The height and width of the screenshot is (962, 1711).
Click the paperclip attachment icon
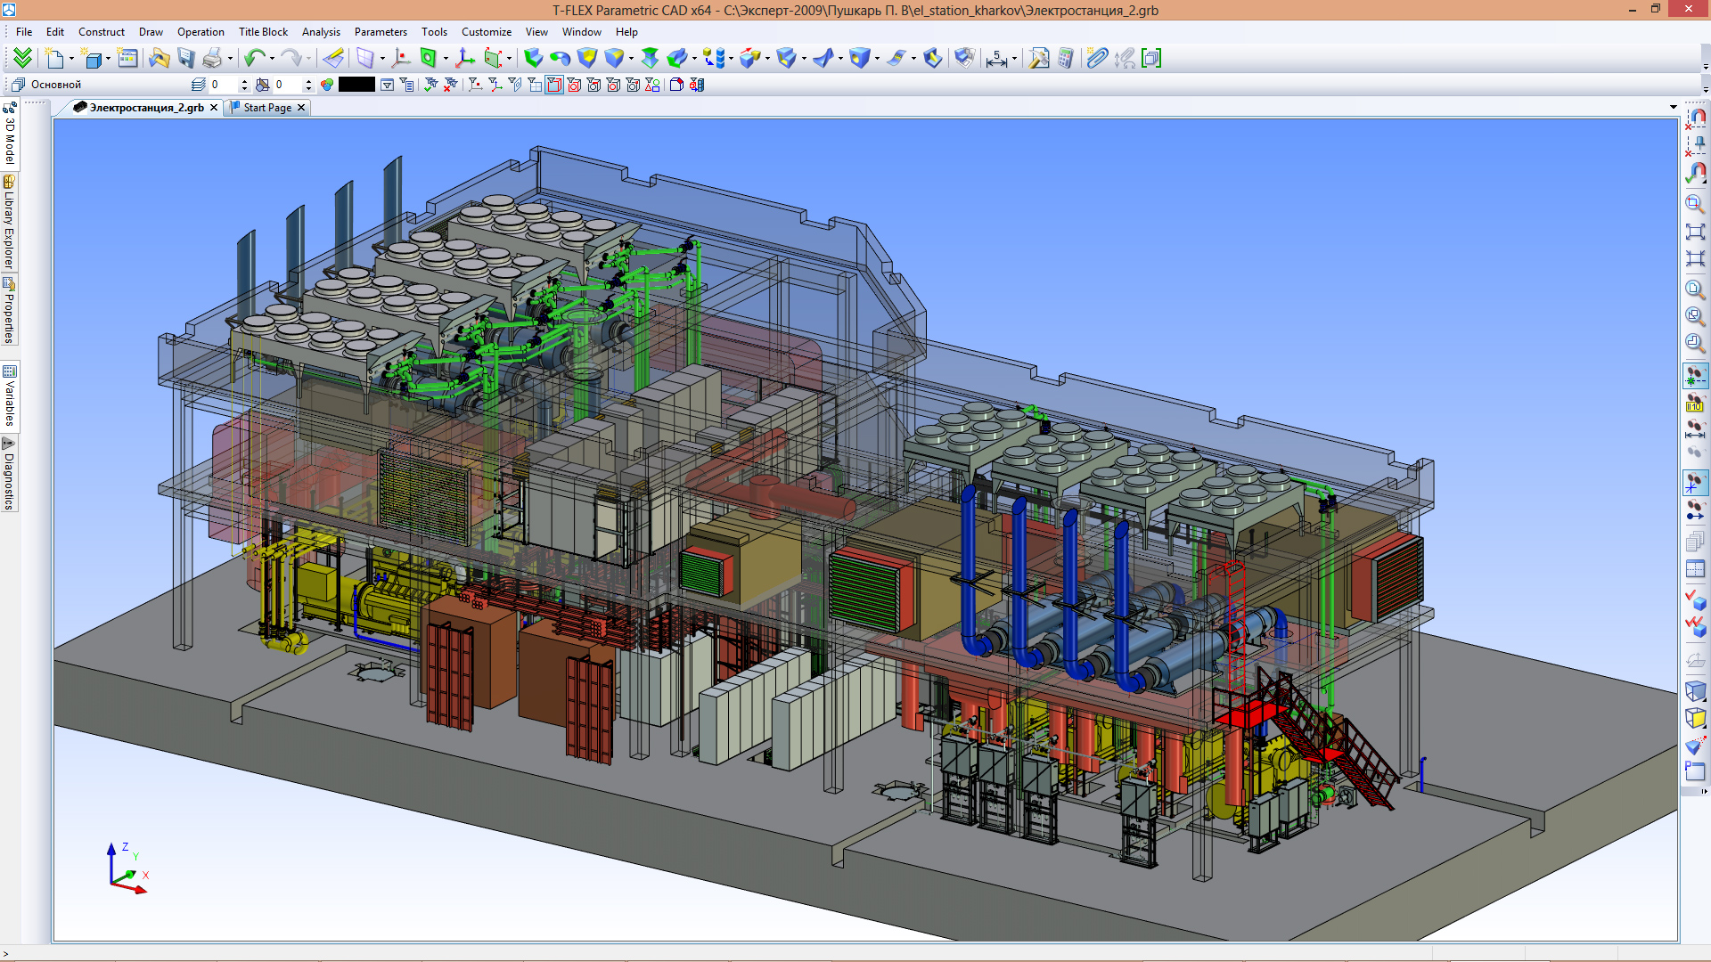click(1097, 59)
